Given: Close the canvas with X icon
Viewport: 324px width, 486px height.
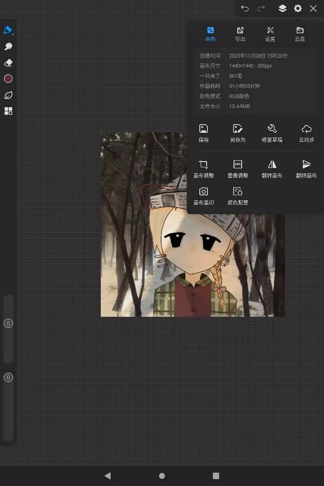Looking at the screenshot, I should click(313, 9).
